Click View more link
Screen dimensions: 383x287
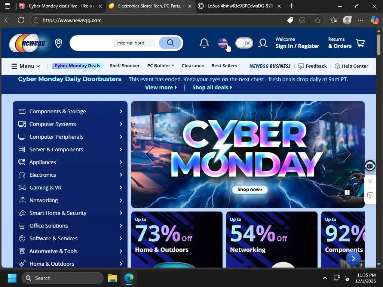point(161,87)
